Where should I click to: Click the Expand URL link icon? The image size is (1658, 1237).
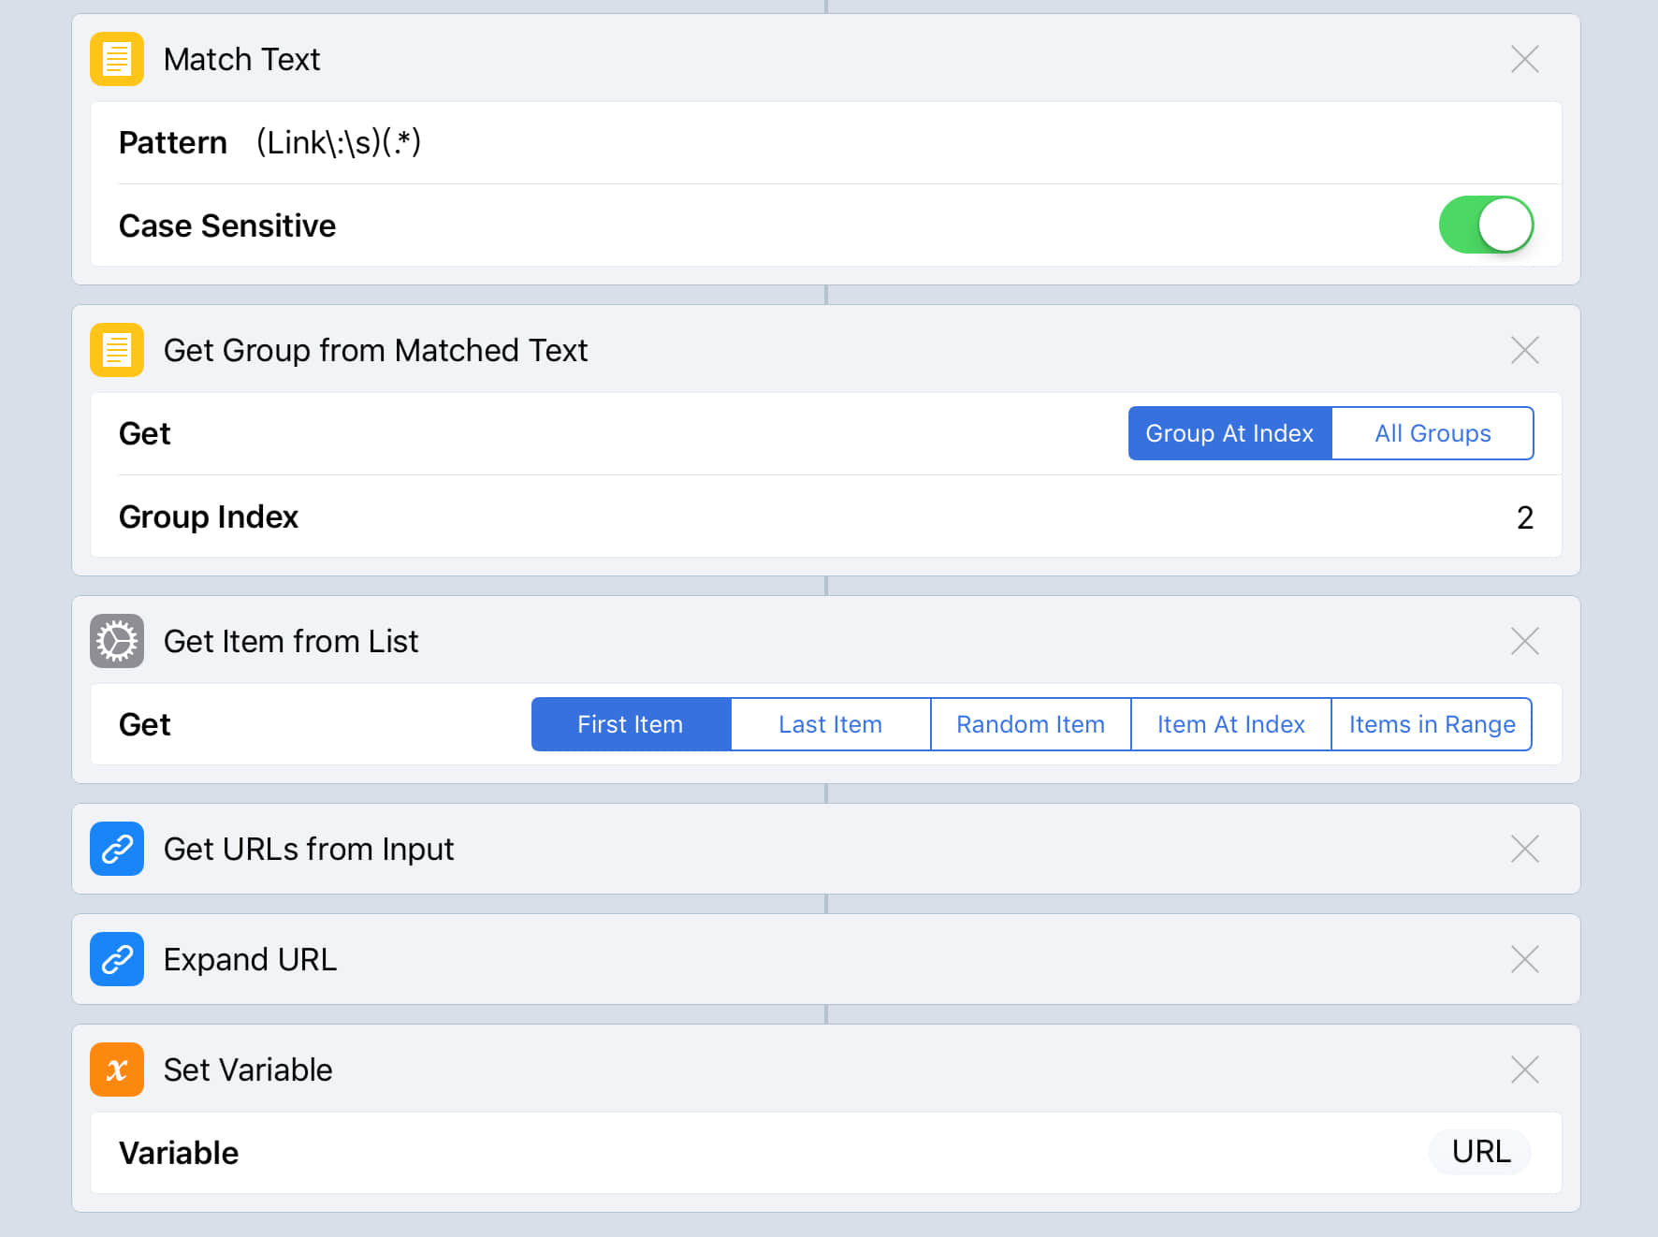(x=117, y=959)
